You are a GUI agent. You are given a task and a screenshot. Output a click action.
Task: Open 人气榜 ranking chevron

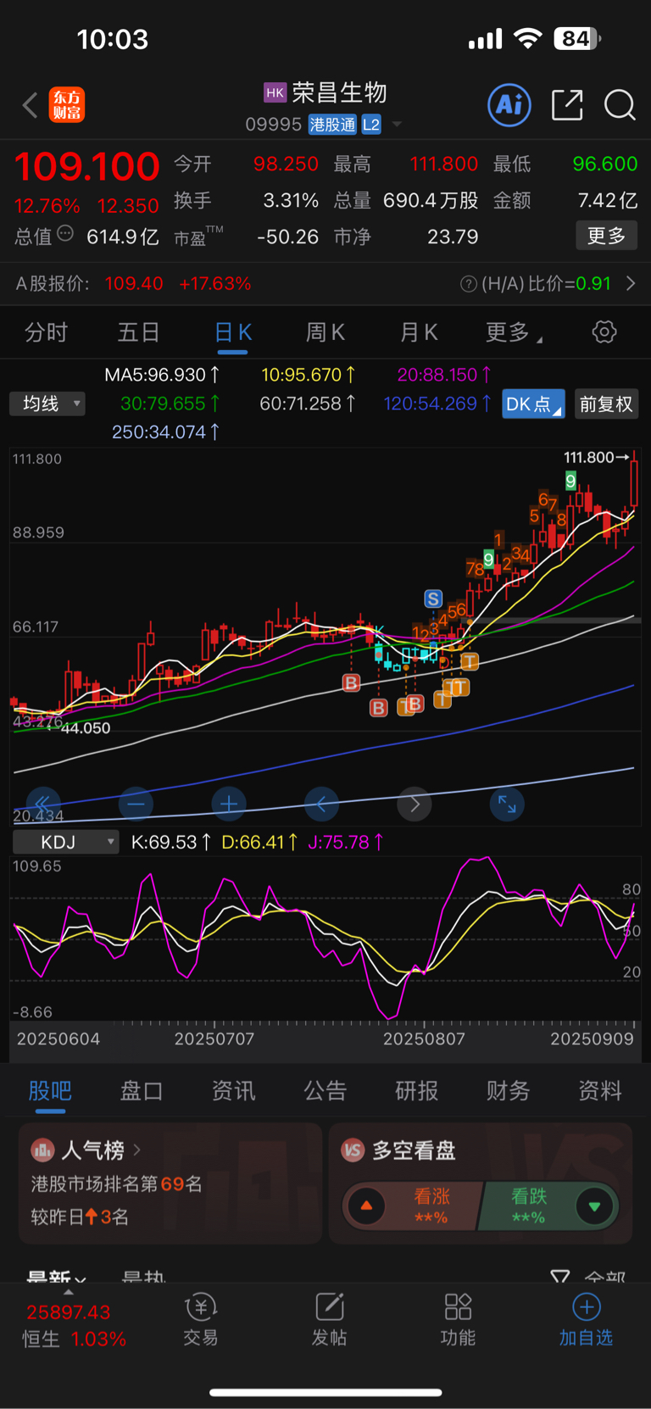pyautogui.click(x=136, y=1150)
